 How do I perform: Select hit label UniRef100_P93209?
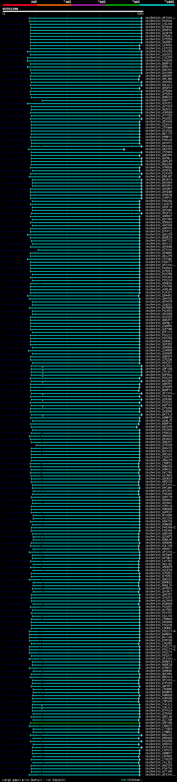pyautogui.click(x=159, y=378)
